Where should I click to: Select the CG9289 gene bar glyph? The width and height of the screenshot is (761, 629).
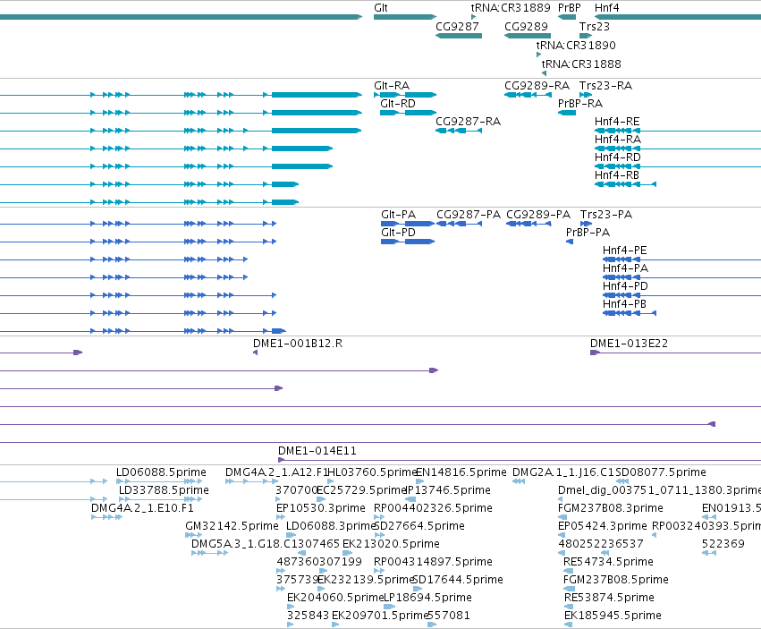point(528,36)
